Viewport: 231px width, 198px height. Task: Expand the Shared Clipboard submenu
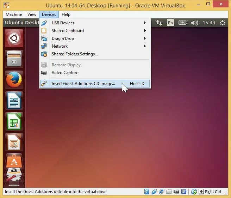(x=95, y=31)
